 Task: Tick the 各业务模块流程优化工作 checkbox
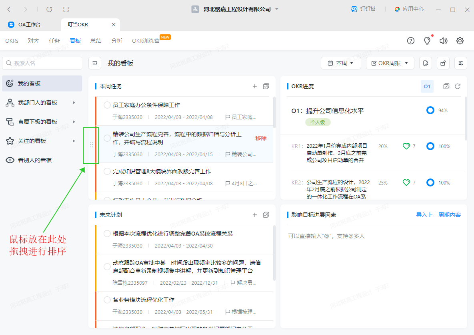coord(107,300)
